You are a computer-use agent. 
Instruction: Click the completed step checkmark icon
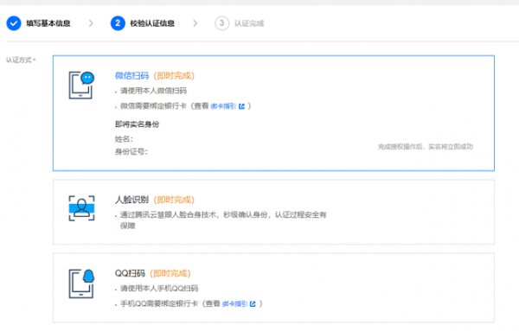[x=14, y=23]
